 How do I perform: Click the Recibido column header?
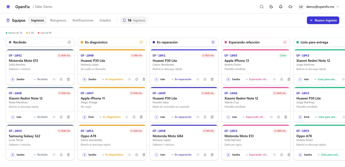click(x=40, y=42)
